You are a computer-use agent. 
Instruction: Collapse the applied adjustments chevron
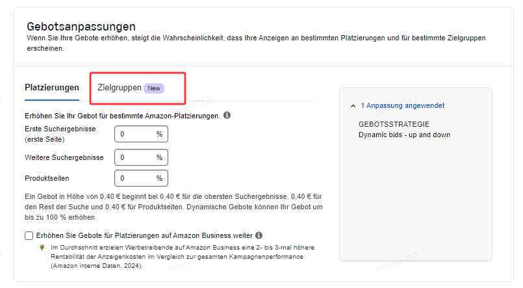pyautogui.click(x=353, y=105)
